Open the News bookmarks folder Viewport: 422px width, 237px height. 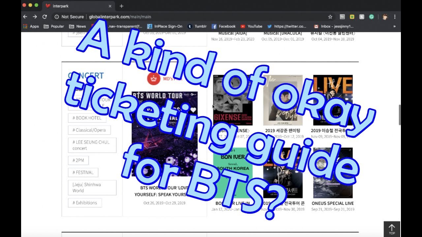pyautogui.click(x=77, y=26)
